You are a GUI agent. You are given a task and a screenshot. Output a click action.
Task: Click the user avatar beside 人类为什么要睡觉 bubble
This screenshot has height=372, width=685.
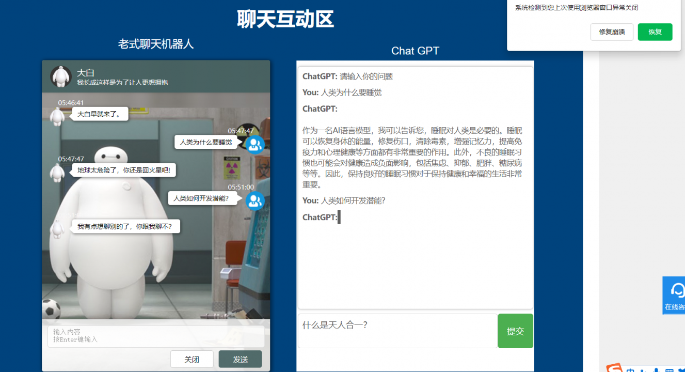pyautogui.click(x=254, y=145)
